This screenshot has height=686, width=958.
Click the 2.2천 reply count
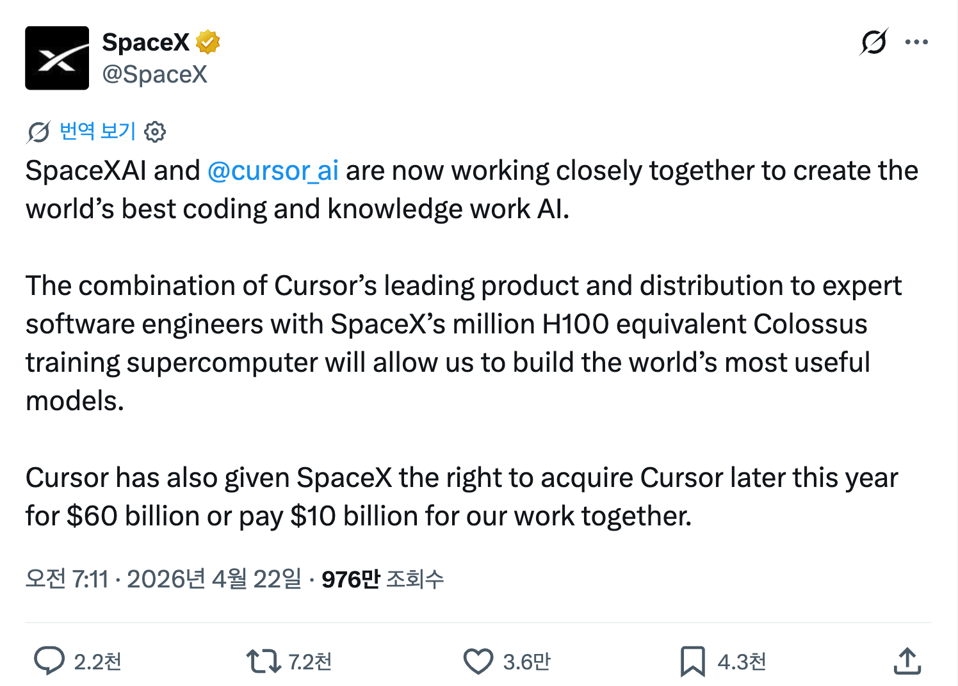(97, 662)
